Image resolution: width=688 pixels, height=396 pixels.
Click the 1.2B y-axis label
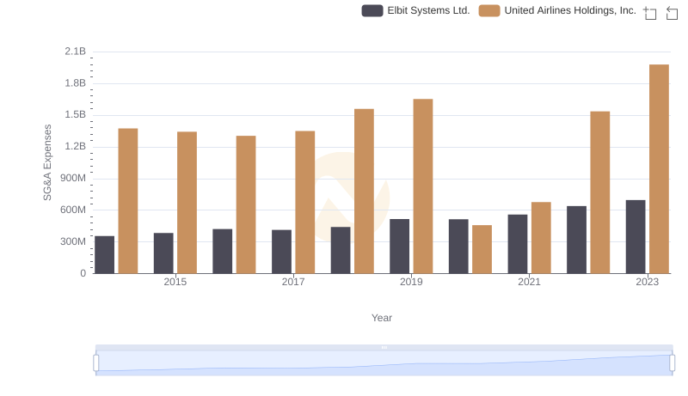[x=75, y=146]
